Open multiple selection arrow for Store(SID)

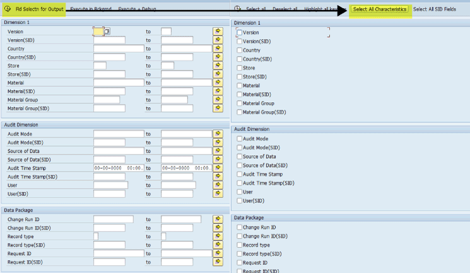click(x=218, y=74)
